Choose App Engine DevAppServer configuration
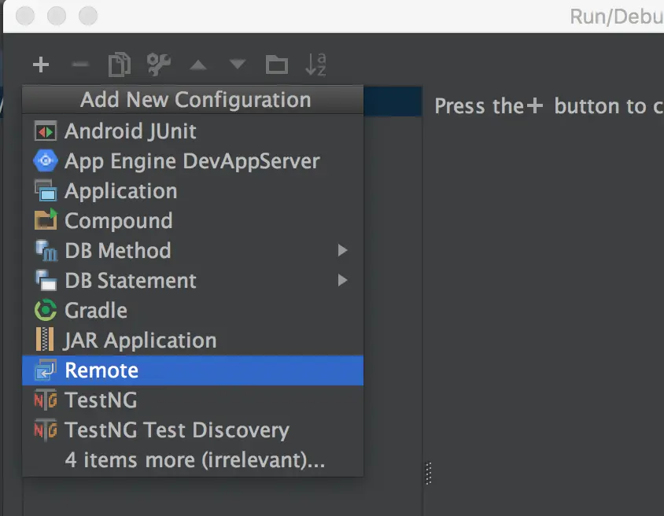 click(193, 161)
